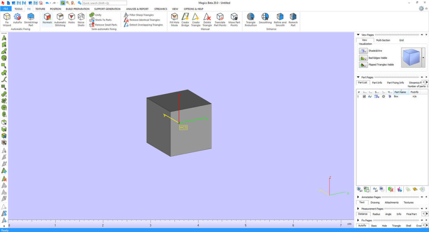Select the ShrinkWrap Part tool

coord(31,19)
